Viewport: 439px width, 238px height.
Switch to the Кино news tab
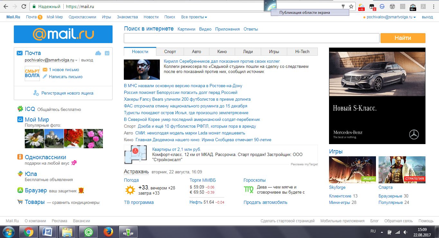click(222, 51)
